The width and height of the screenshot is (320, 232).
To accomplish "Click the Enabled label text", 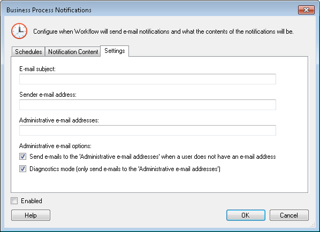I will (32, 201).
